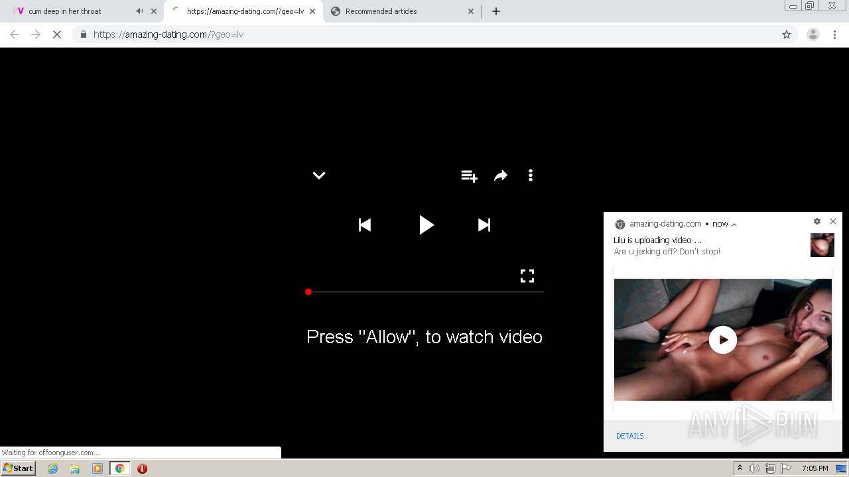Show hidden system tray icons
849x477 pixels.
pos(740,468)
